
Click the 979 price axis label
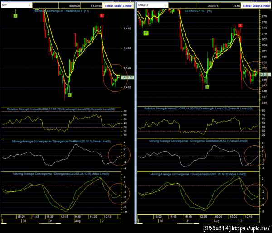click(x=264, y=16)
